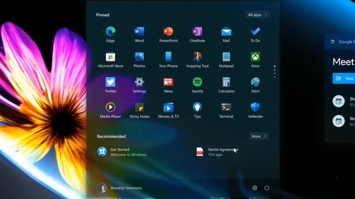
Task: Open the power options button
Action: coord(267,188)
